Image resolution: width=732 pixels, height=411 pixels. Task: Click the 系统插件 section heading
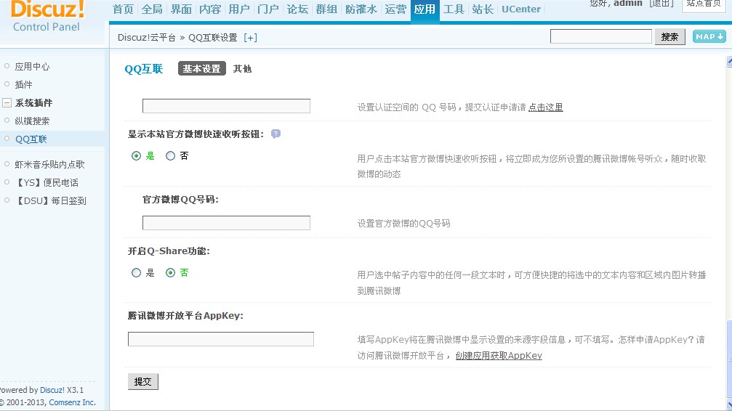coord(33,102)
